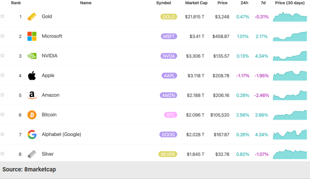310x179 pixels.
Task: Favorite Gold with its star
Action: tap(3, 16)
